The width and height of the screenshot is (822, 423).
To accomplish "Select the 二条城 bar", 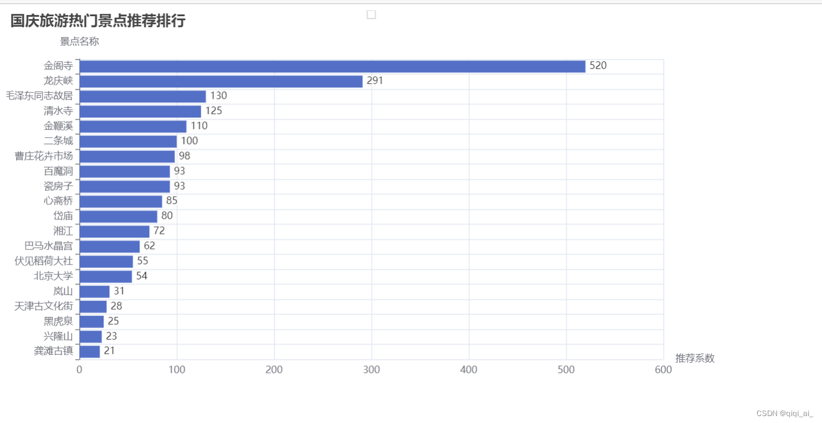I will (x=128, y=141).
